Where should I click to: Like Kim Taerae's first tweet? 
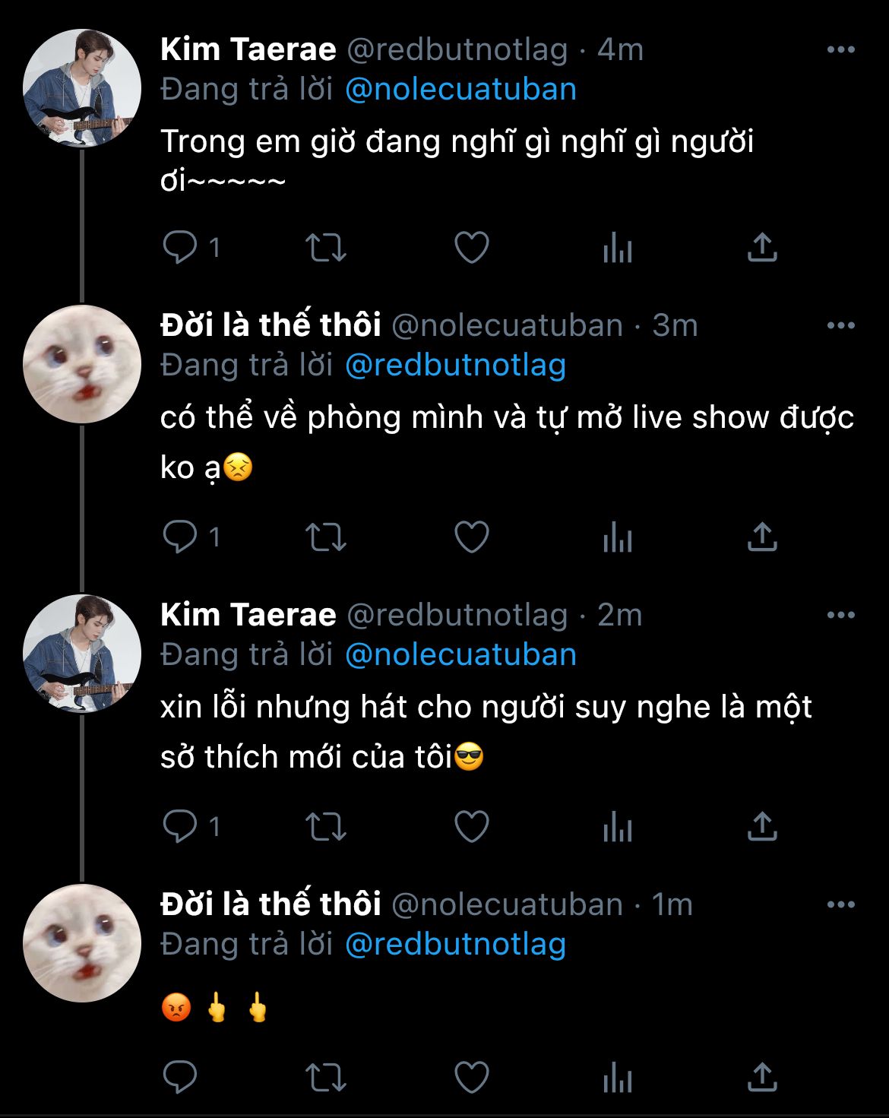pyautogui.click(x=471, y=248)
